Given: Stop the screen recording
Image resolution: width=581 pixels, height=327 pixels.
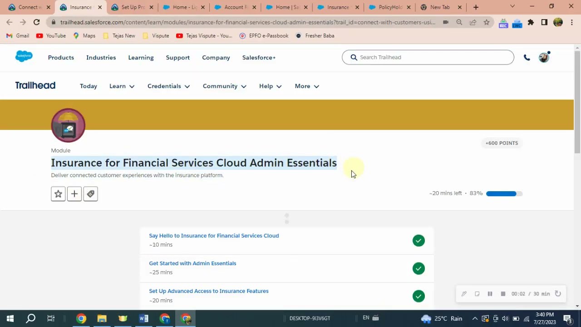Looking at the screenshot, I should pos(503,294).
